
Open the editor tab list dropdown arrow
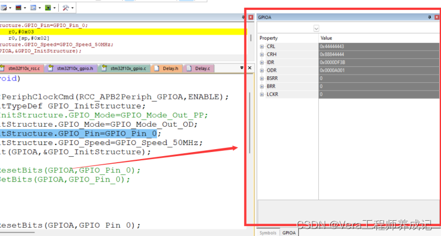(241, 68)
